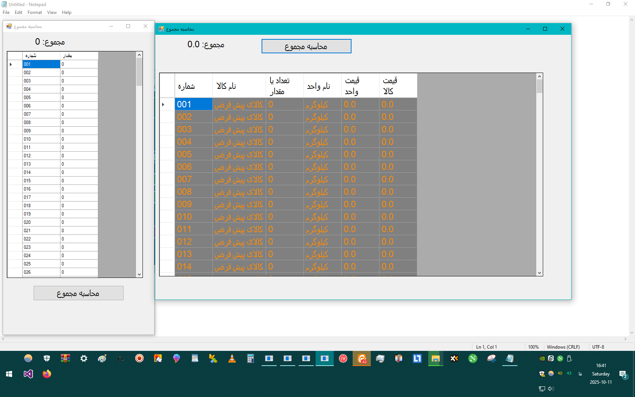The image size is (635, 397).
Task: Click محاسبه مجموع button in the teal window
Action: pos(306,47)
